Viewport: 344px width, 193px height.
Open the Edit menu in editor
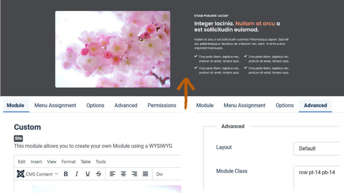pyautogui.click(x=22, y=162)
